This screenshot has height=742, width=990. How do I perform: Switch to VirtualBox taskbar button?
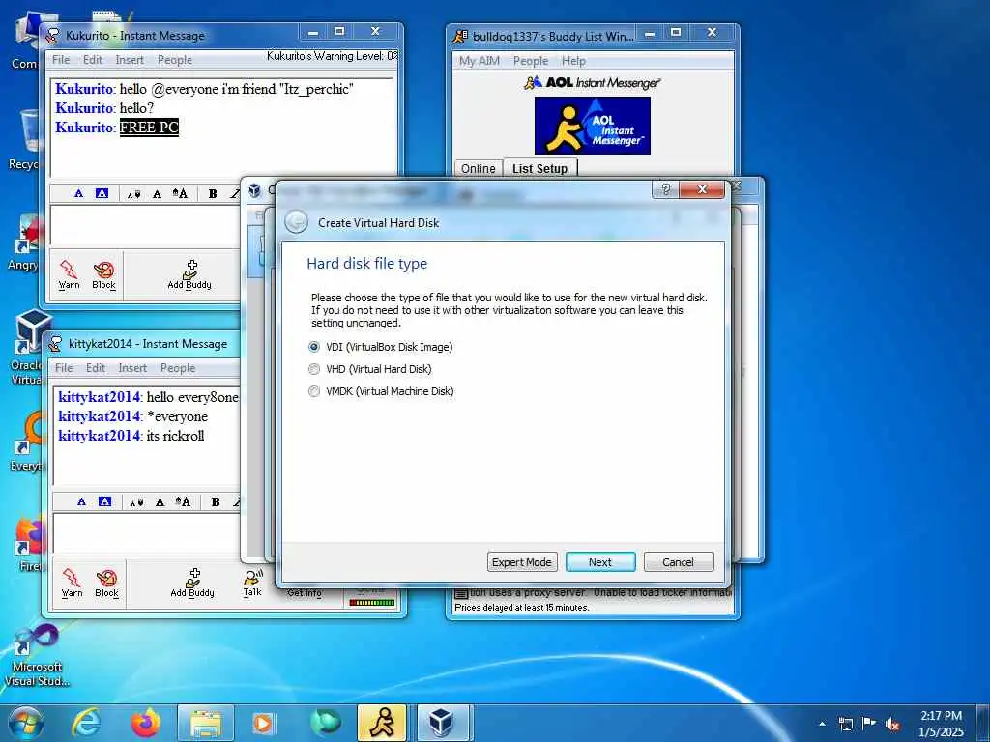point(442,723)
